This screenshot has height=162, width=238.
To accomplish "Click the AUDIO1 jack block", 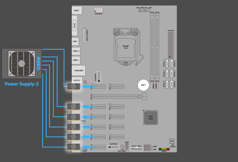I will click(x=77, y=80).
